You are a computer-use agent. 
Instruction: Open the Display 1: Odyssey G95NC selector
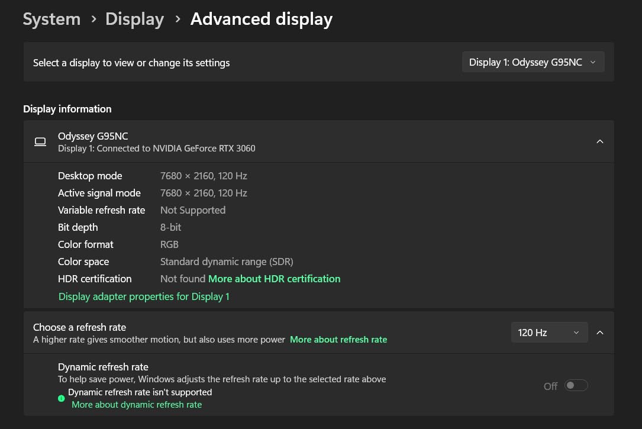(533, 62)
